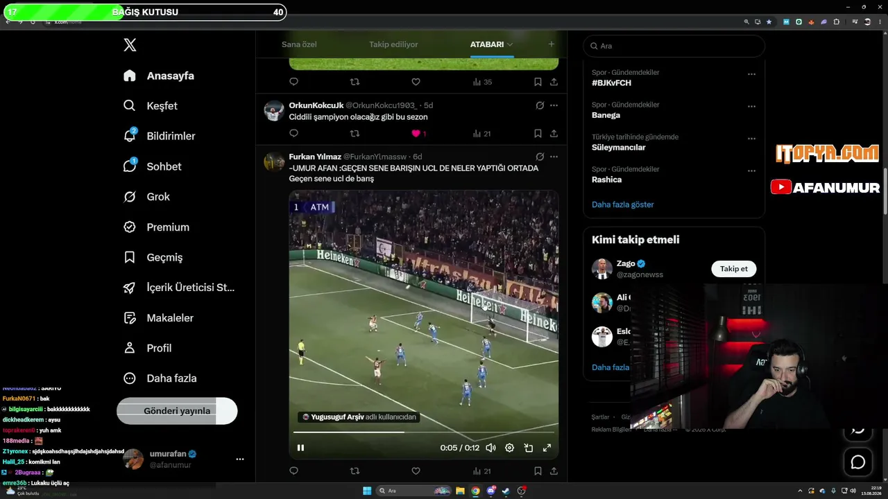Like Furkan Yılmaz's video post
The height and width of the screenshot is (499, 888).
(x=416, y=471)
